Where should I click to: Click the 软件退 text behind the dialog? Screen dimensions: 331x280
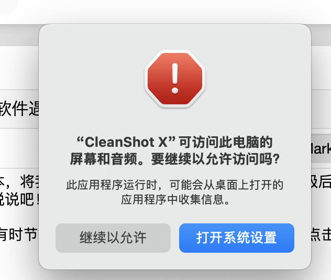click(19, 108)
